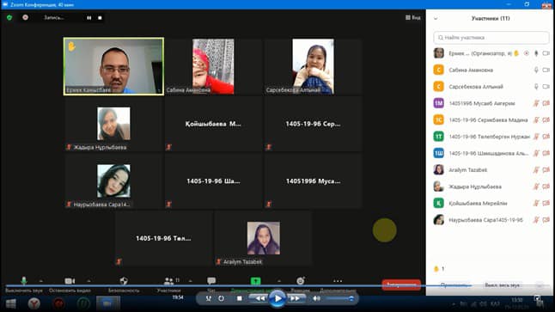Click the green security shield icon
This screenshot has height=312, width=555.
(x=9, y=17)
